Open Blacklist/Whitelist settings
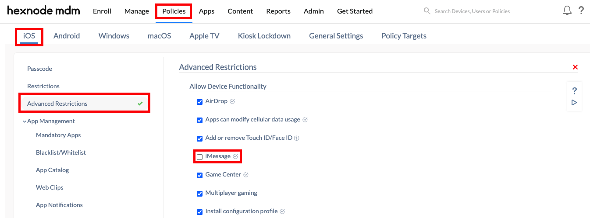 coord(61,152)
